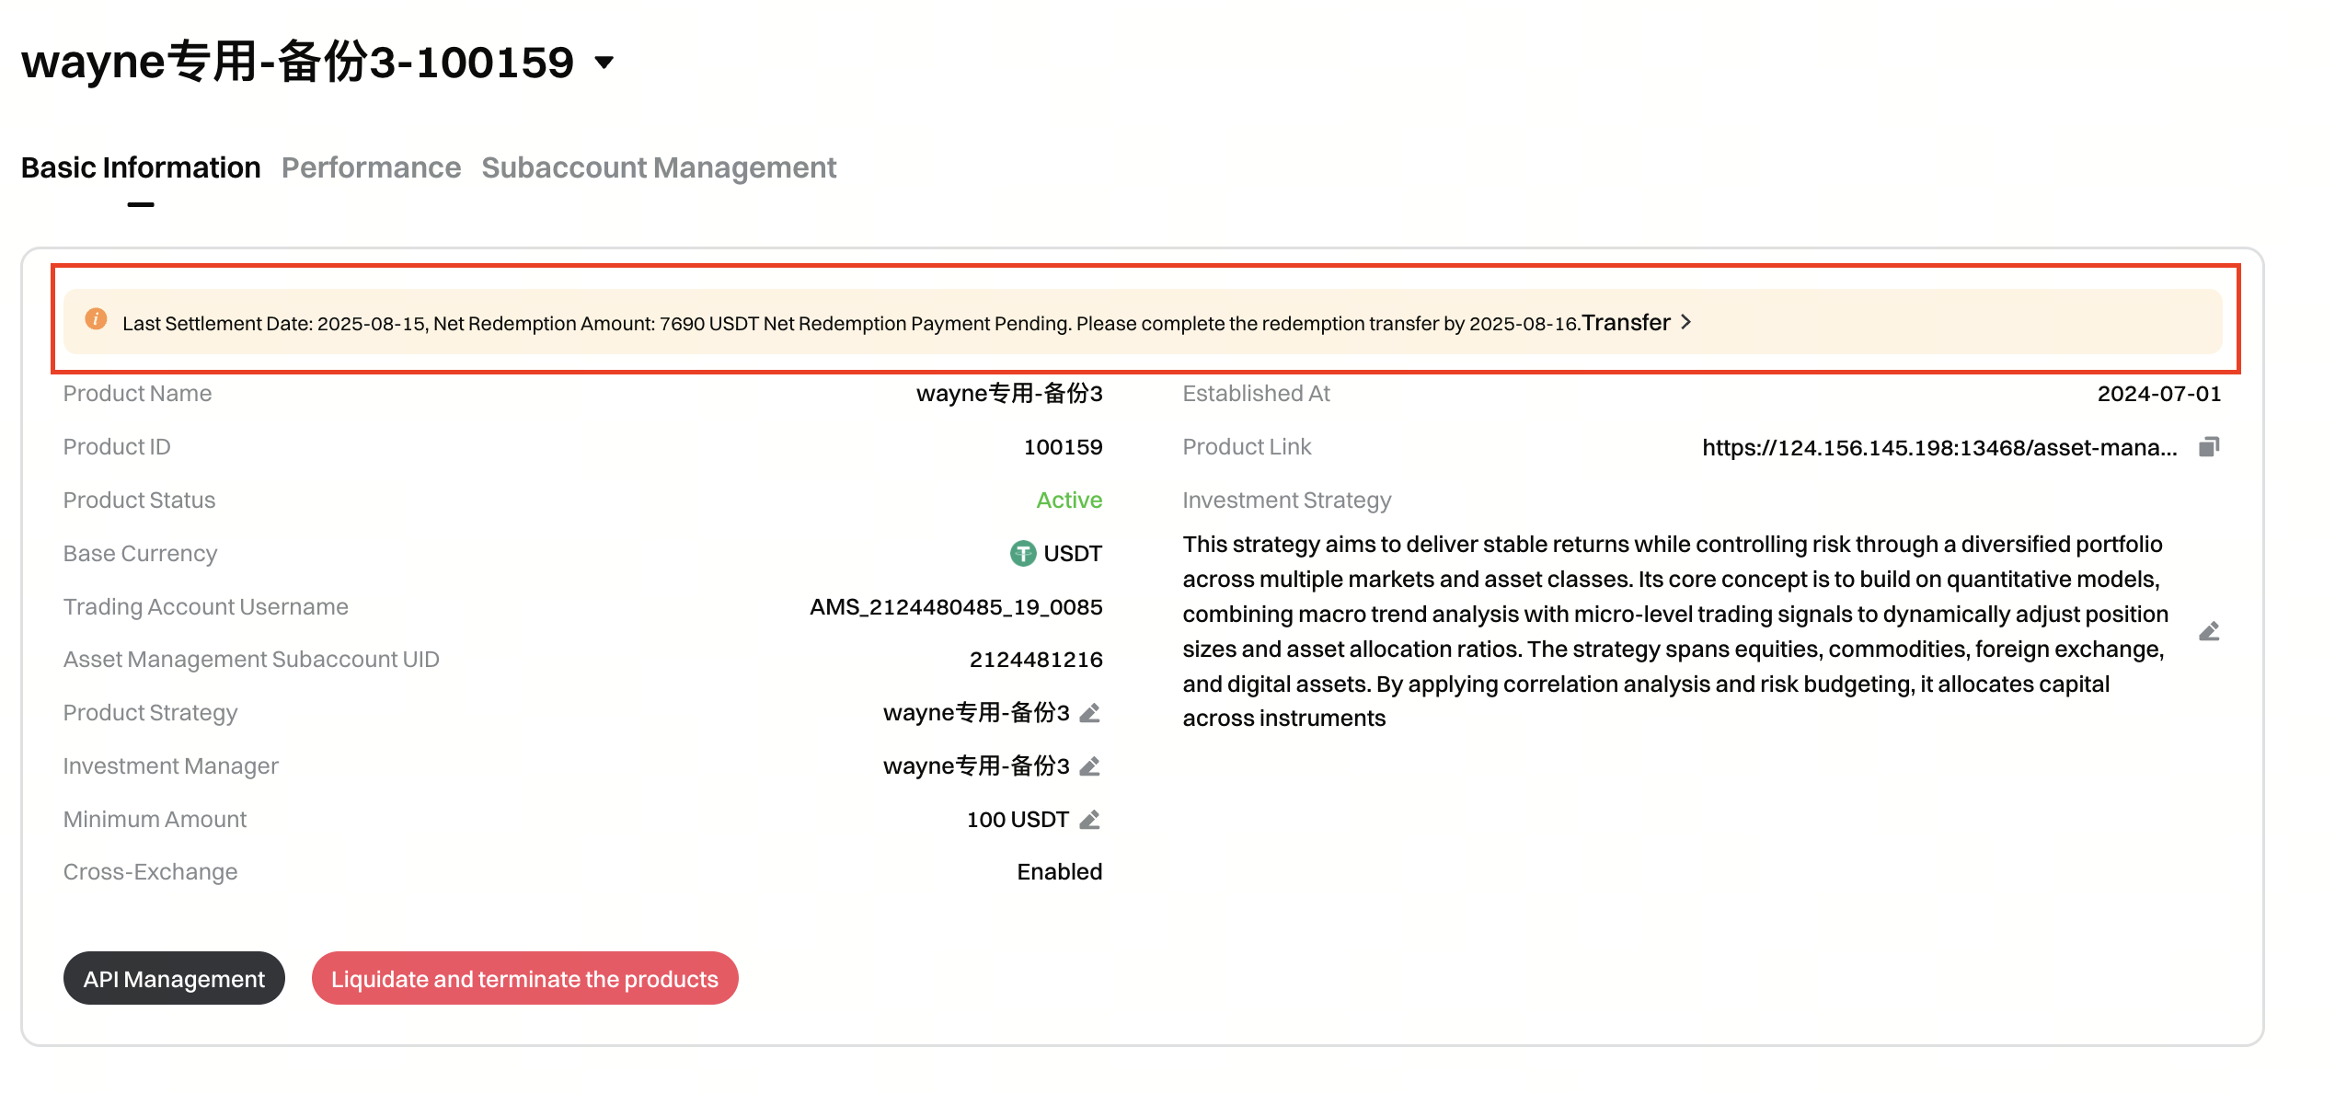The height and width of the screenshot is (1093, 2335).
Task: Expand the redemption Transfer details
Action: tap(1627, 322)
